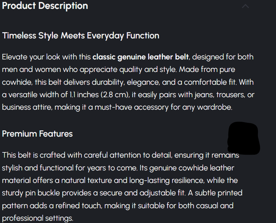Click the Product Description section title
Screen dimensions: 276x223
pyautogui.click(x=45, y=6)
